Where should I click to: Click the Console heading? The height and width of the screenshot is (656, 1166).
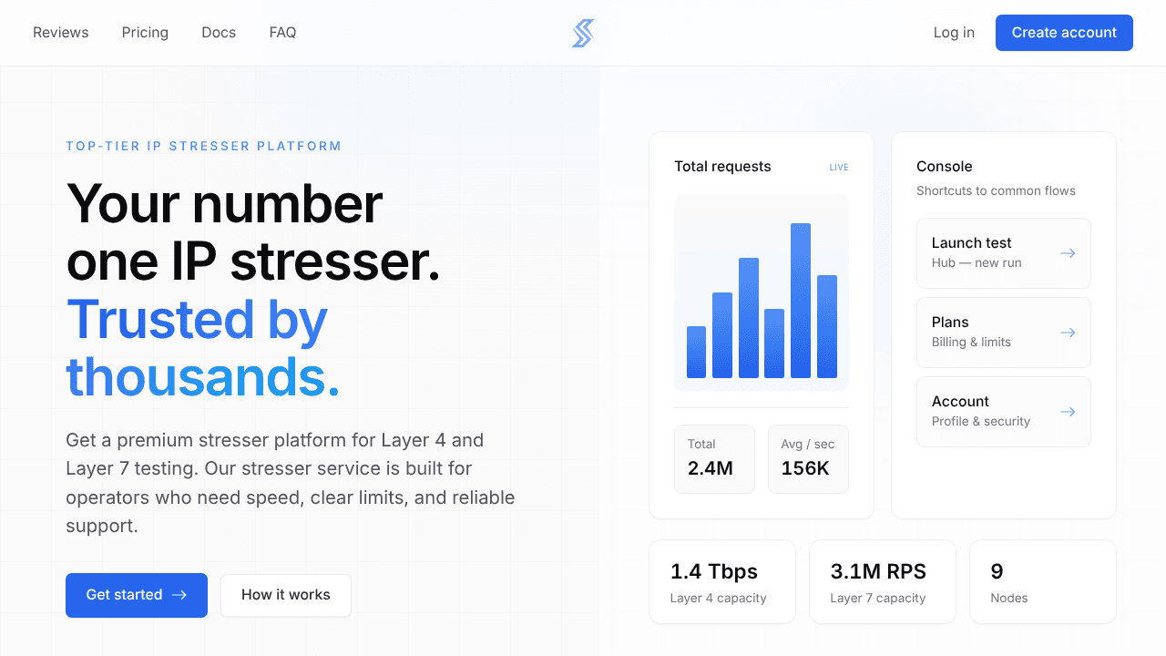[x=945, y=167]
